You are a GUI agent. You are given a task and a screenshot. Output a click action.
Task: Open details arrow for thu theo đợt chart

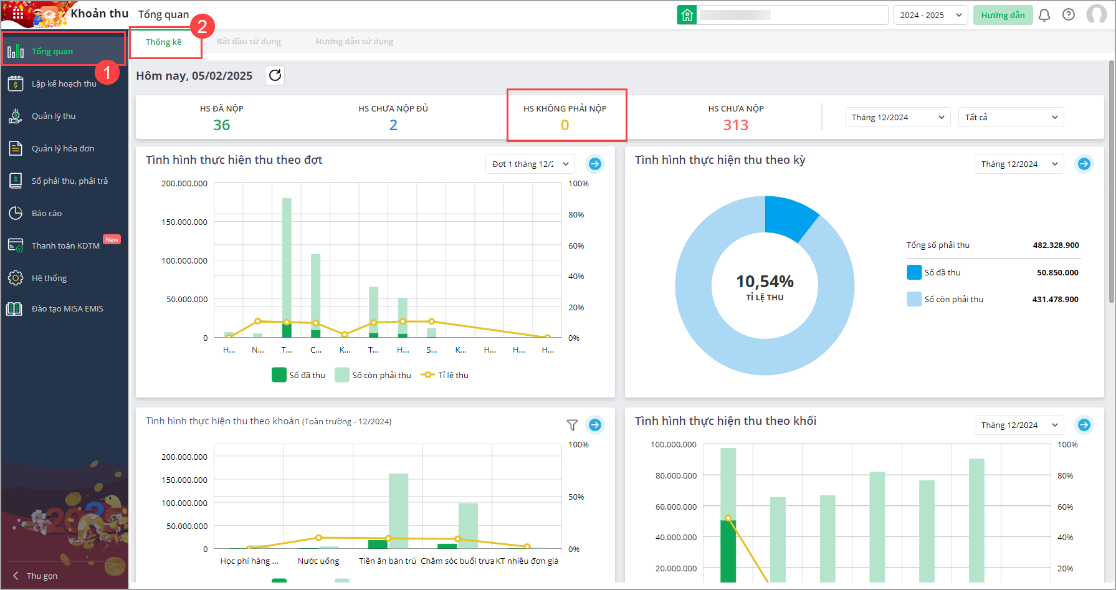(x=595, y=164)
